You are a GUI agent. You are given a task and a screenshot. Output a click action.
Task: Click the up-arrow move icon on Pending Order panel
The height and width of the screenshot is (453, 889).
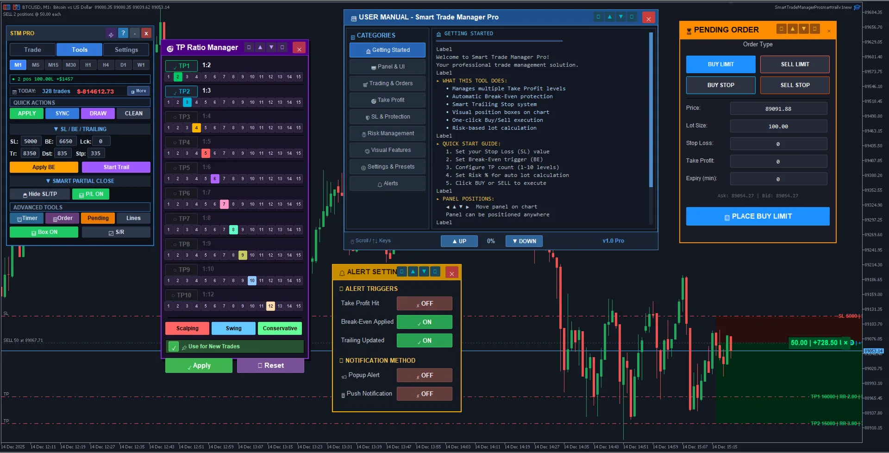coord(792,29)
